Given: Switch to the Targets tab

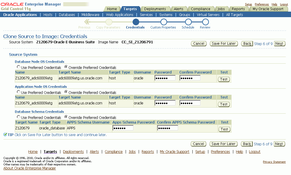Looking at the screenshot, I should [130, 9].
